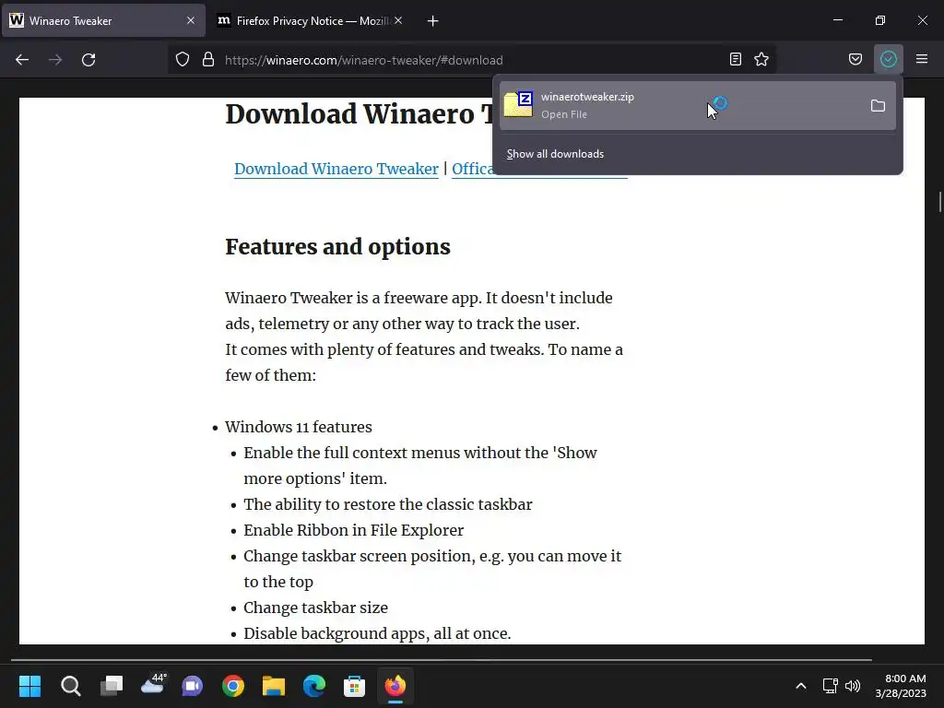The width and height of the screenshot is (944, 708).
Task: Open Chat app on taskbar
Action: (x=193, y=686)
